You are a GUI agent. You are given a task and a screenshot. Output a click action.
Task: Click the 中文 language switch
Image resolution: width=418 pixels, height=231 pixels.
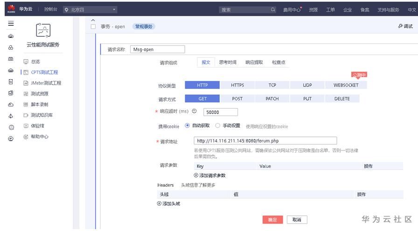tap(412, 10)
